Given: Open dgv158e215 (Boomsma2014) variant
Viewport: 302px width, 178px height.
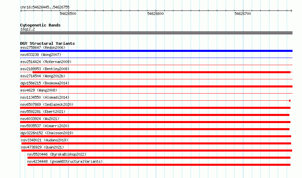Looking at the screenshot, I should (45, 83).
